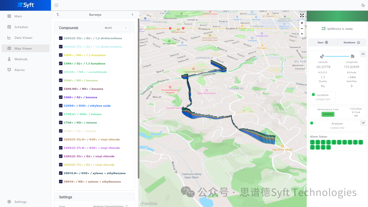This screenshot has width=368, height=207.
Task: Click the Main grid icon
Action: pos(9,16)
